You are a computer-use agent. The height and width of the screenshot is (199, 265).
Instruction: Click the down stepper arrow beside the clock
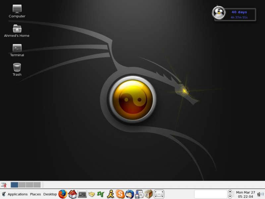coord(230,196)
